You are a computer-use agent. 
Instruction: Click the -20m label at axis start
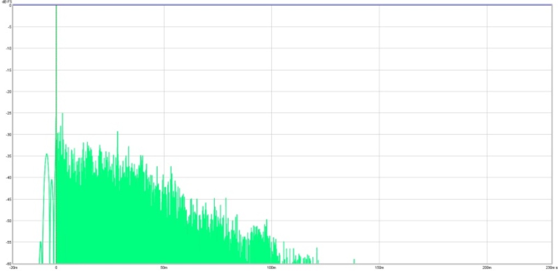pyautogui.click(x=13, y=267)
